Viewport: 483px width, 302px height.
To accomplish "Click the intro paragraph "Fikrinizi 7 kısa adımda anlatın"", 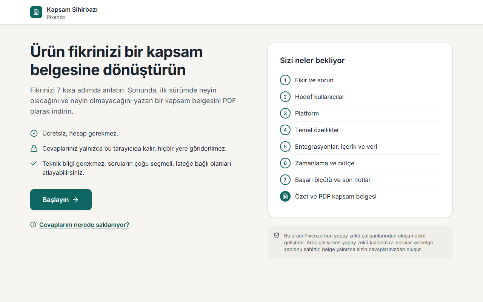I will pos(133,101).
